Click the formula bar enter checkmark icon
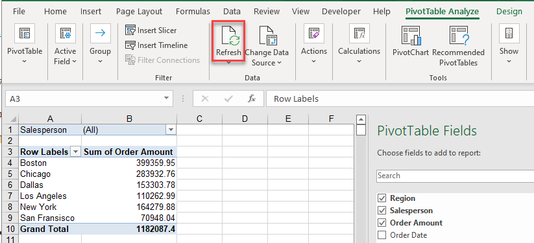The height and width of the screenshot is (243, 534). (x=228, y=99)
